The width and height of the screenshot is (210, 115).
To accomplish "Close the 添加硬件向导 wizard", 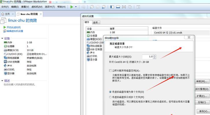I will [x=189, y=37].
